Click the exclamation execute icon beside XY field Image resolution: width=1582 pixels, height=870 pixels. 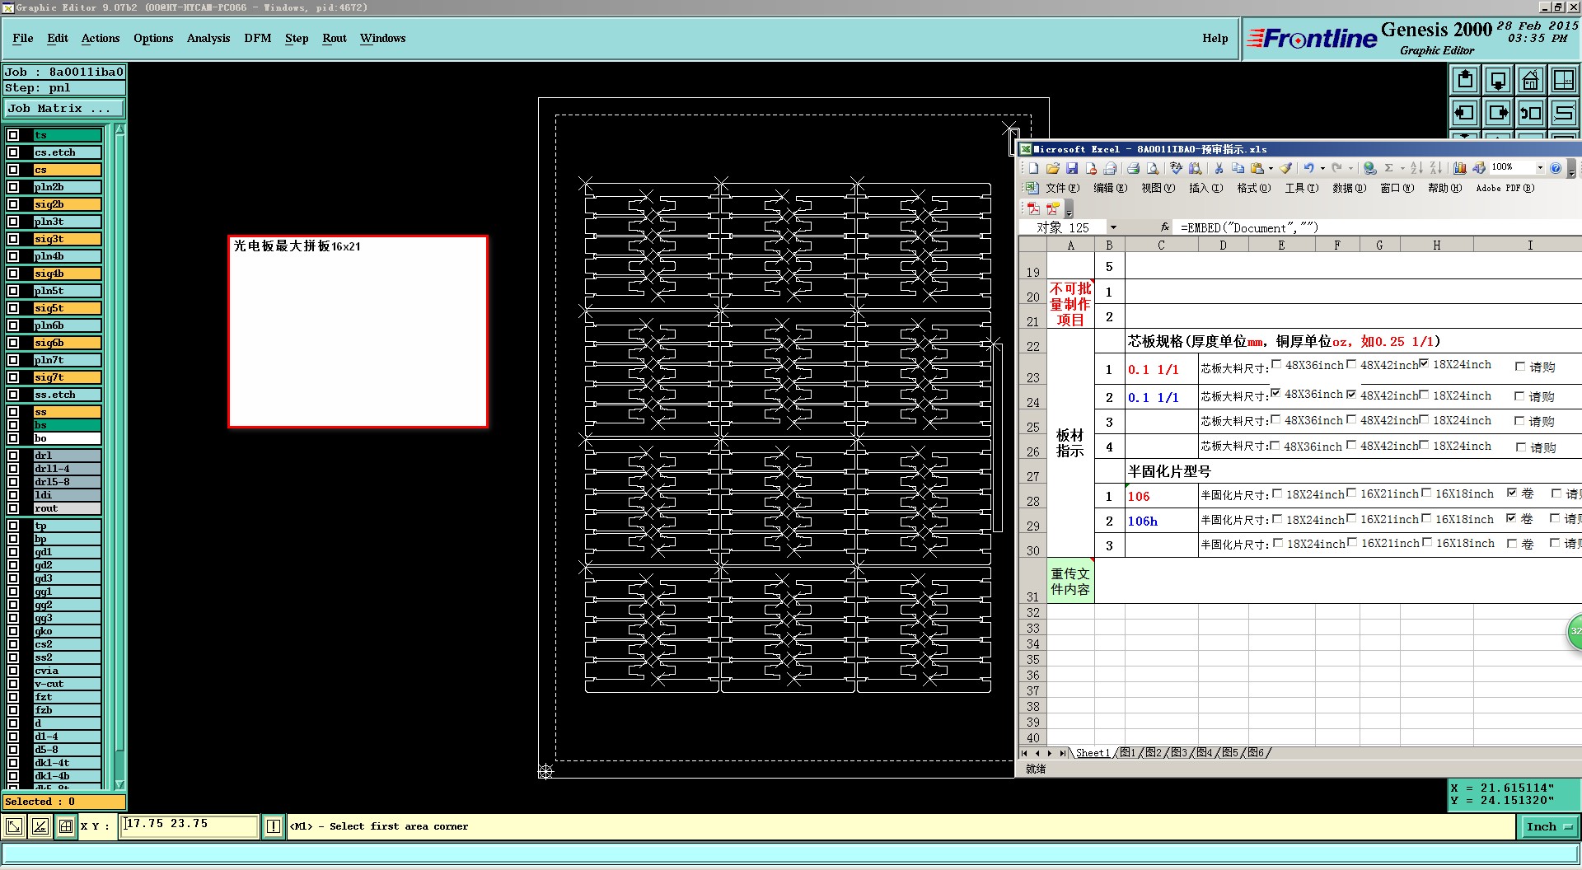pos(273,826)
